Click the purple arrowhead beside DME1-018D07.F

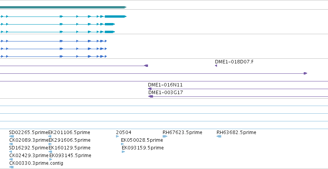216,66
